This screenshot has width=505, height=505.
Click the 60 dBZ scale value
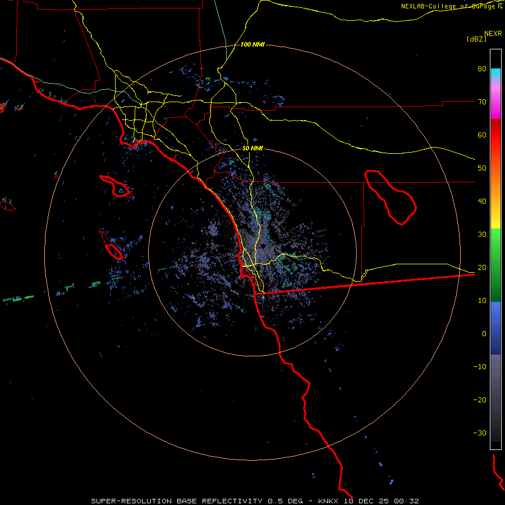point(482,135)
